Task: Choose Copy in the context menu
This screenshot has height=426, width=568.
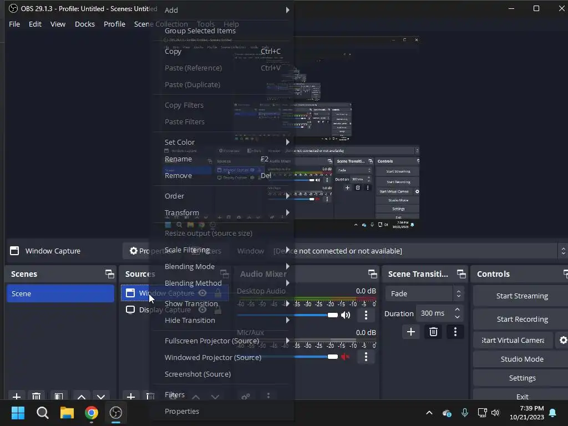Action: pyautogui.click(x=222, y=51)
